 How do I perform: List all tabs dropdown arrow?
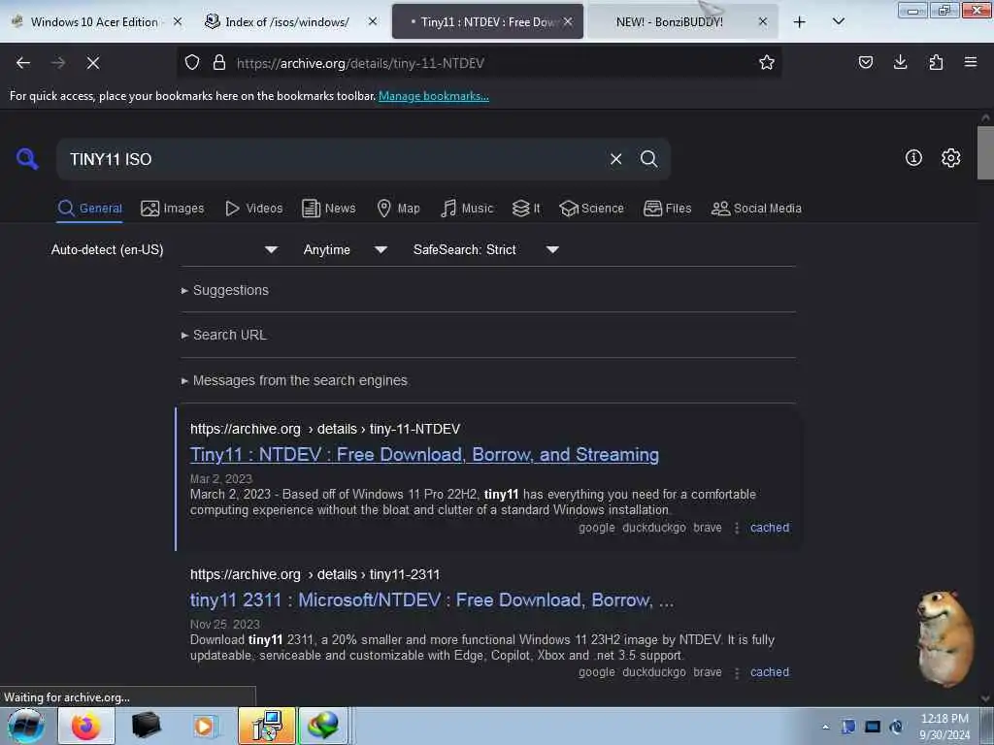coord(838,21)
